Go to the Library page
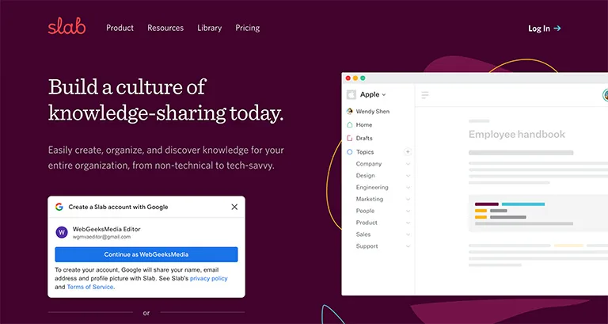The image size is (608, 324). tap(209, 28)
